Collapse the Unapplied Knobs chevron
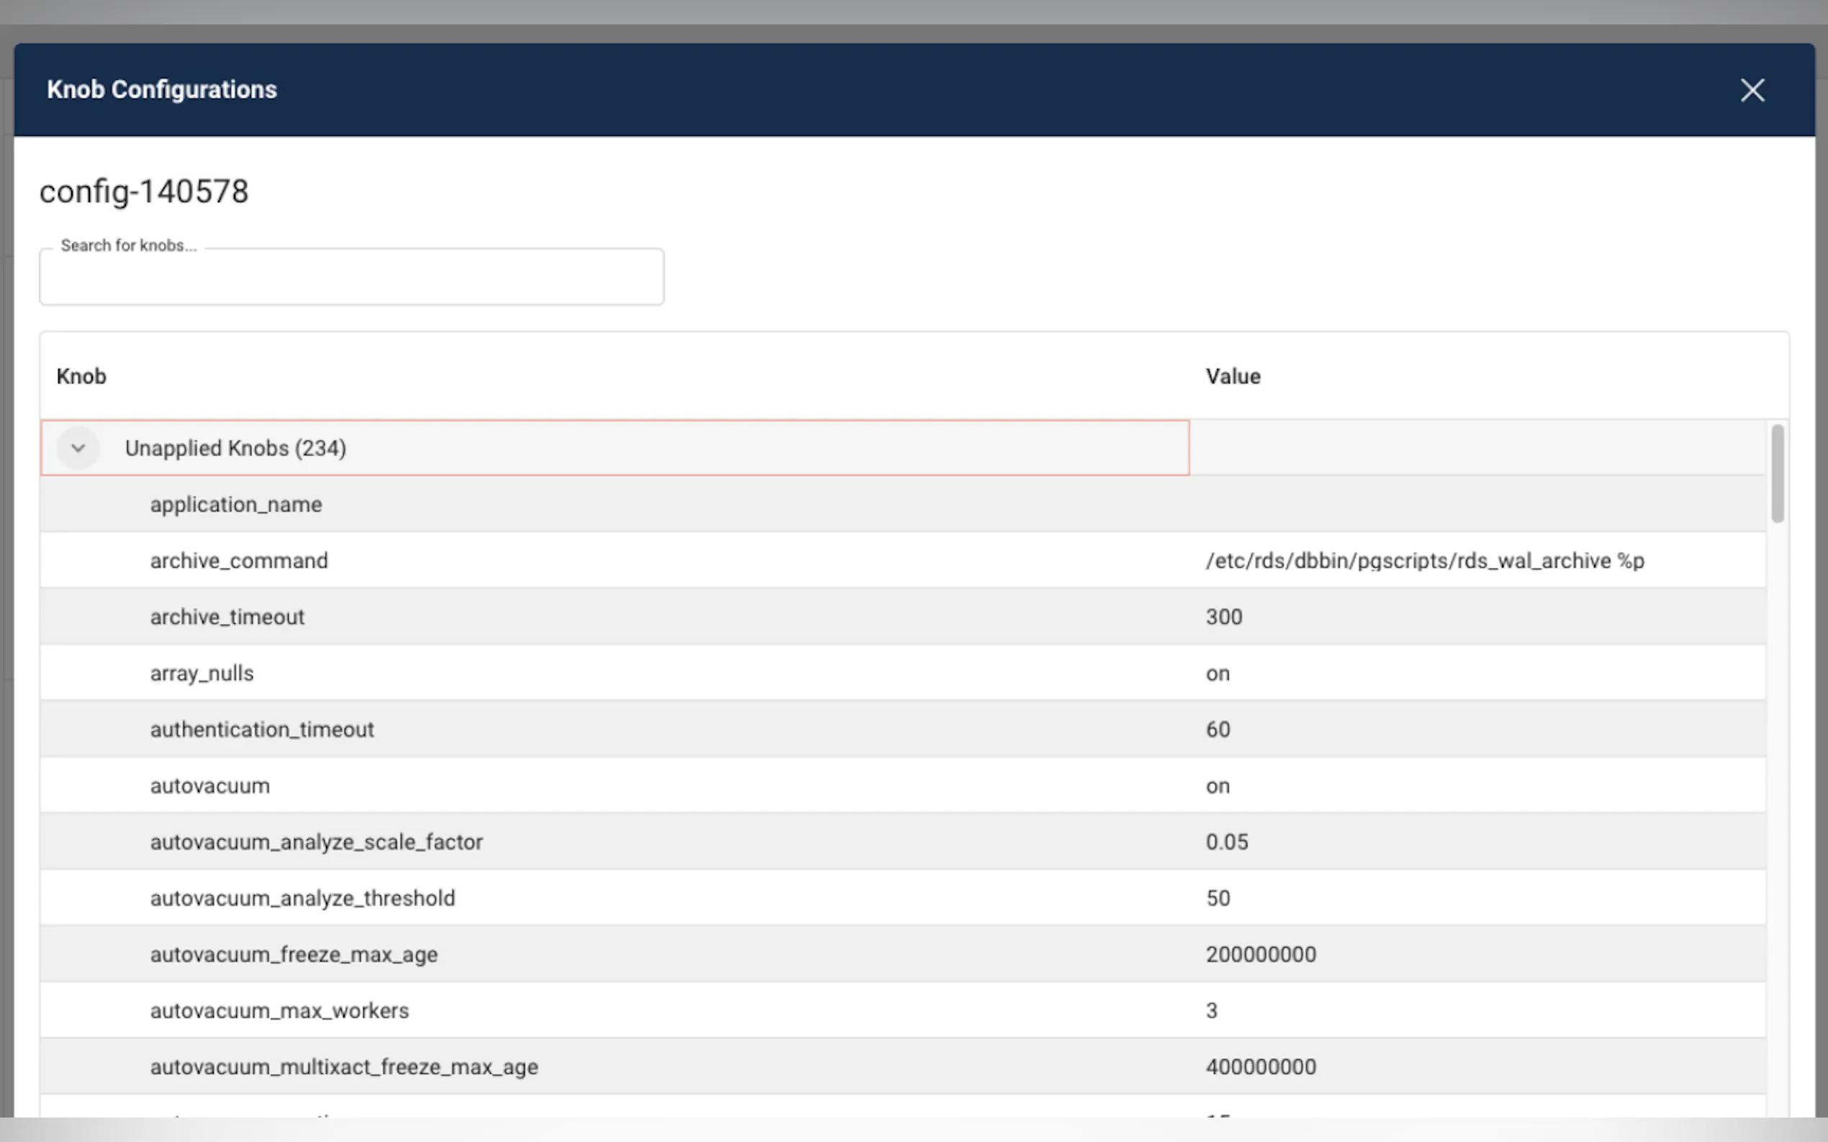 (x=78, y=448)
